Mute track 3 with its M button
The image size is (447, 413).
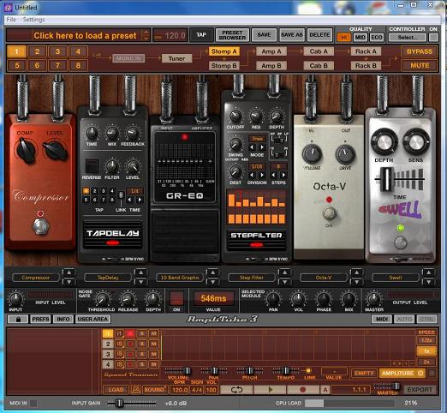click(x=153, y=354)
